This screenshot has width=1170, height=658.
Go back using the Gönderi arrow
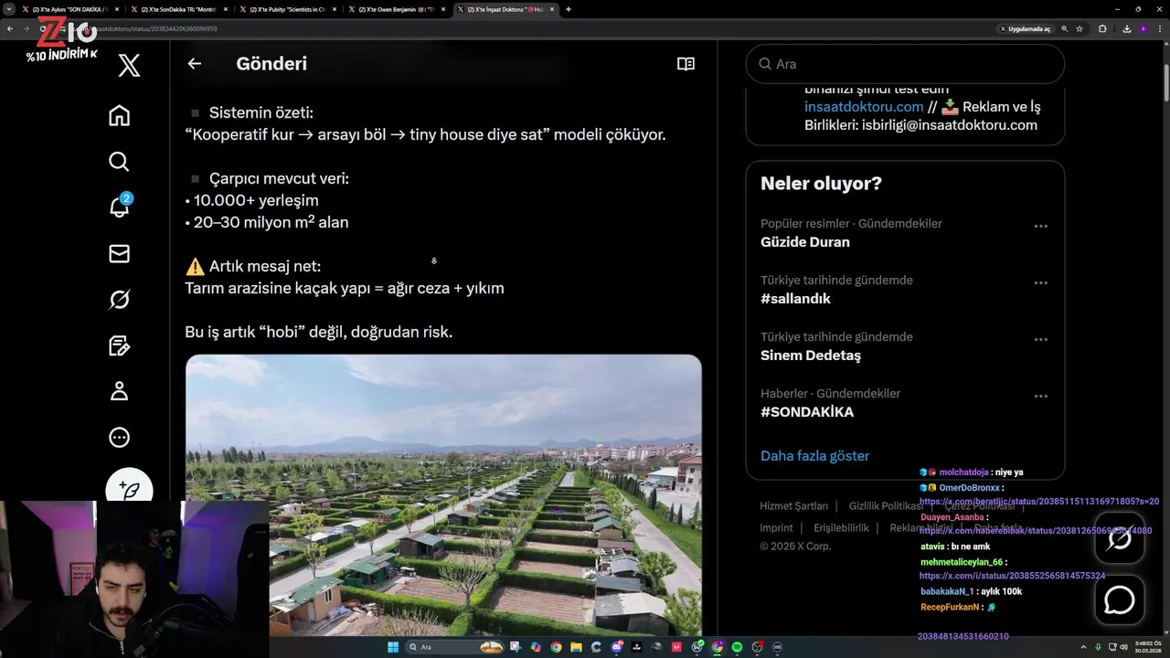(x=194, y=64)
